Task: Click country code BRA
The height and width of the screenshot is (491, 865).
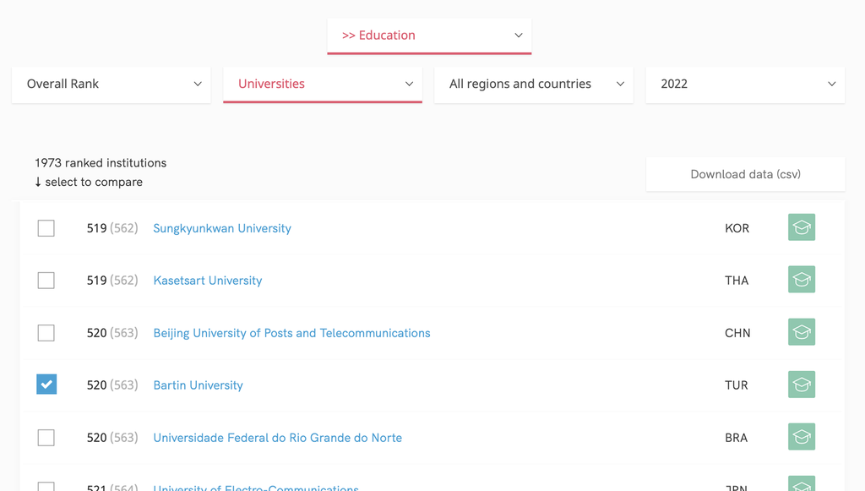Action: tap(737, 438)
